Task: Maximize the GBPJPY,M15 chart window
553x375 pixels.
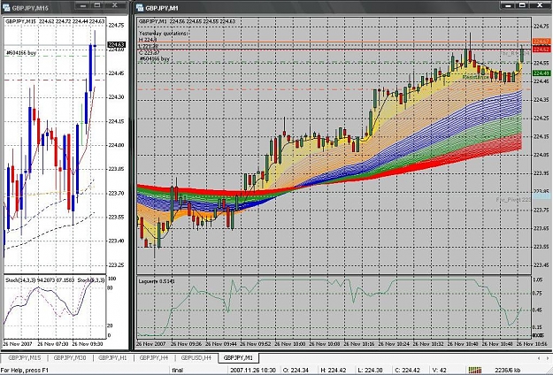Action: click(x=97, y=5)
